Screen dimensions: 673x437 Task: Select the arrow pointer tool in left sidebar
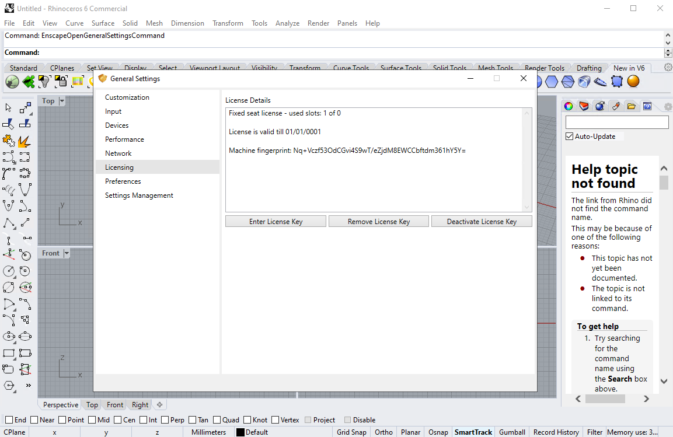click(x=9, y=107)
